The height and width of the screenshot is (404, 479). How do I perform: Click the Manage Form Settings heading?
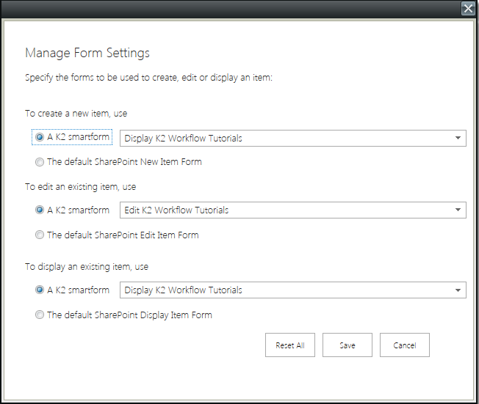(87, 53)
